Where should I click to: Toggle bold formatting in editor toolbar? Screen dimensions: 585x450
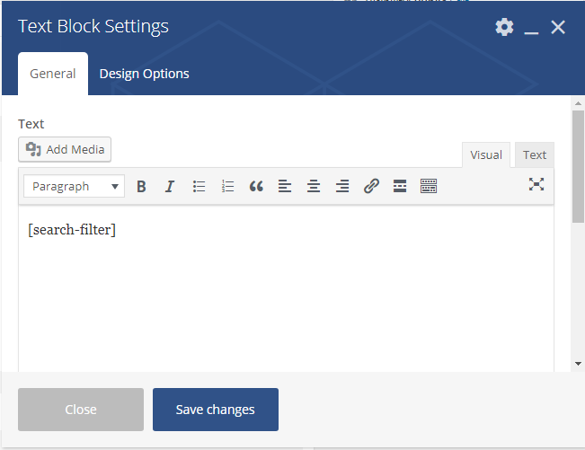pos(141,187)
